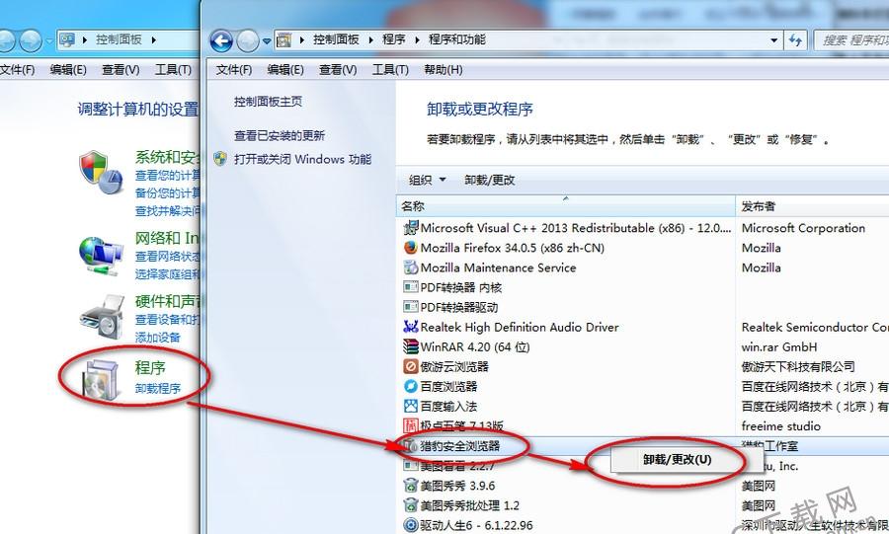This screenshot has width=889, height=534.
Task: Open recent pages dropdown beside Forward arrow
Action: (267, 40)
